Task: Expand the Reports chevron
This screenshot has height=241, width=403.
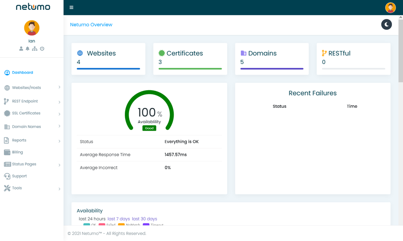Action: [x=59, y=141]
